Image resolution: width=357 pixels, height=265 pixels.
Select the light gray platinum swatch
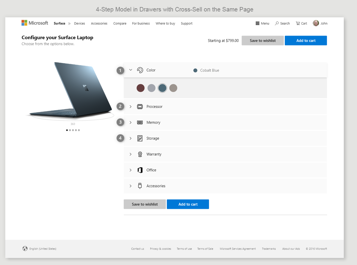151,88
